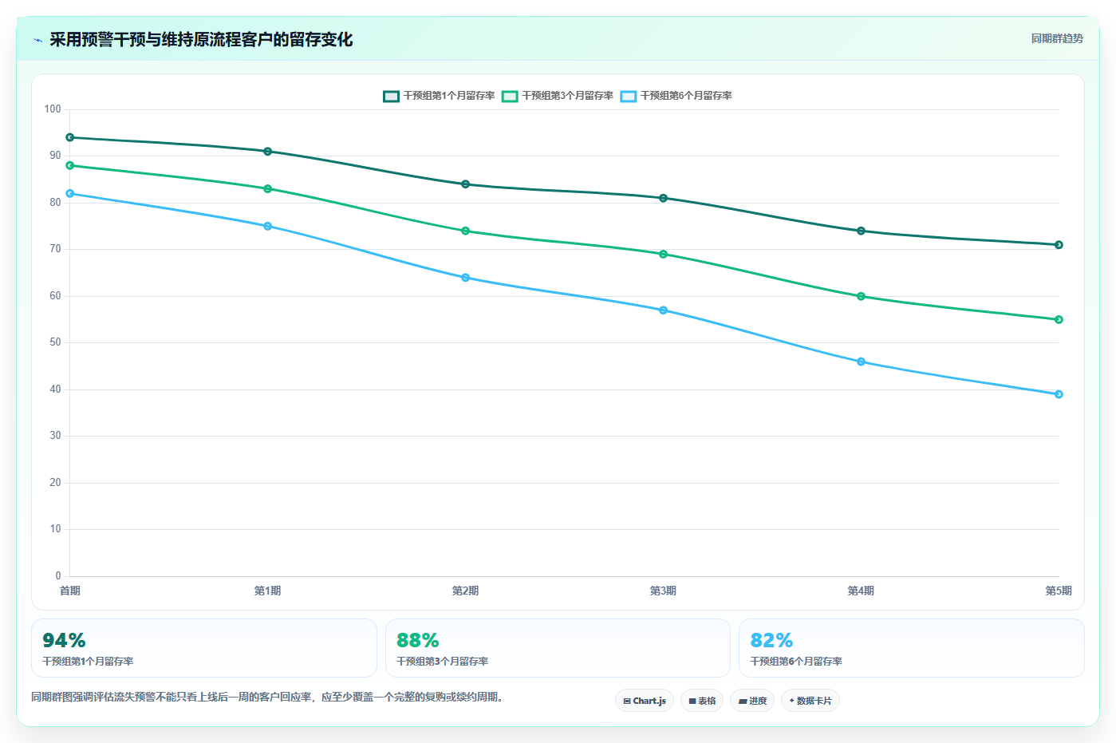Screen dimensions: 1116x743
Task: Click the light green data point at 第2期
Action: 466,231
